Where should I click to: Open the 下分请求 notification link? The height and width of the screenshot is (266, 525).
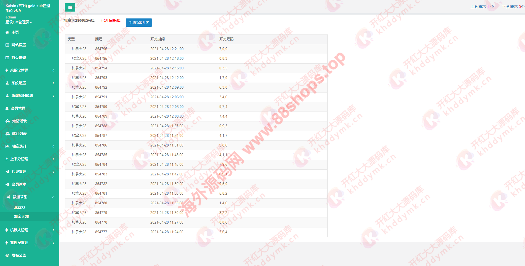[x=513, y=7]
